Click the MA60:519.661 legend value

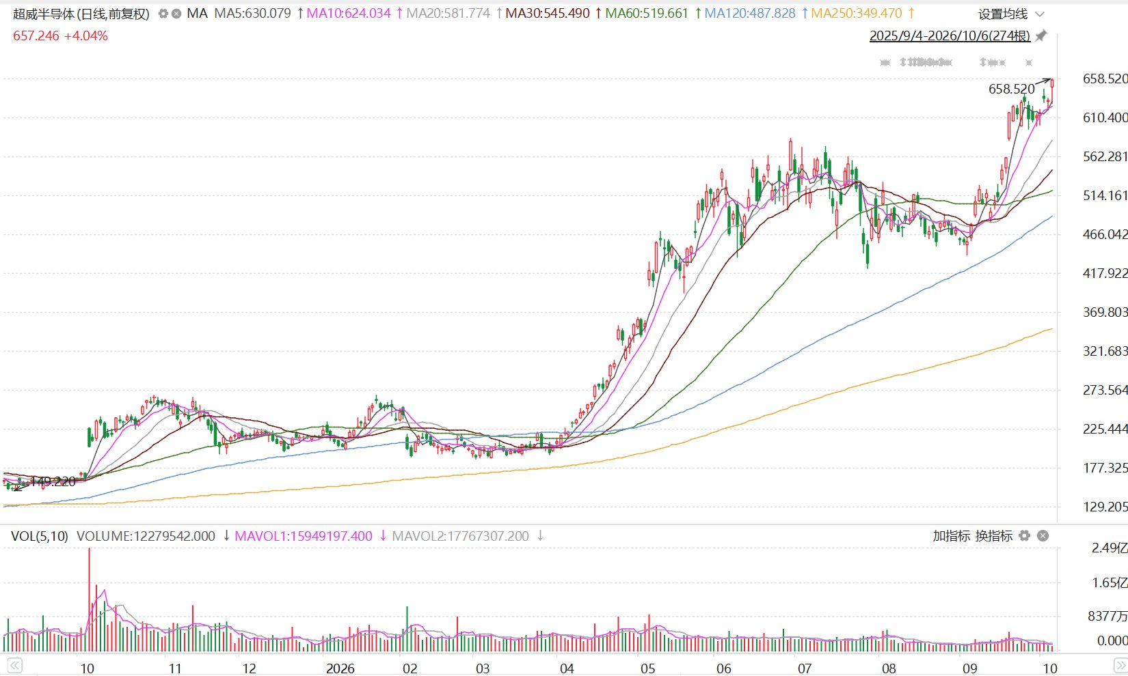coord(647,14)
